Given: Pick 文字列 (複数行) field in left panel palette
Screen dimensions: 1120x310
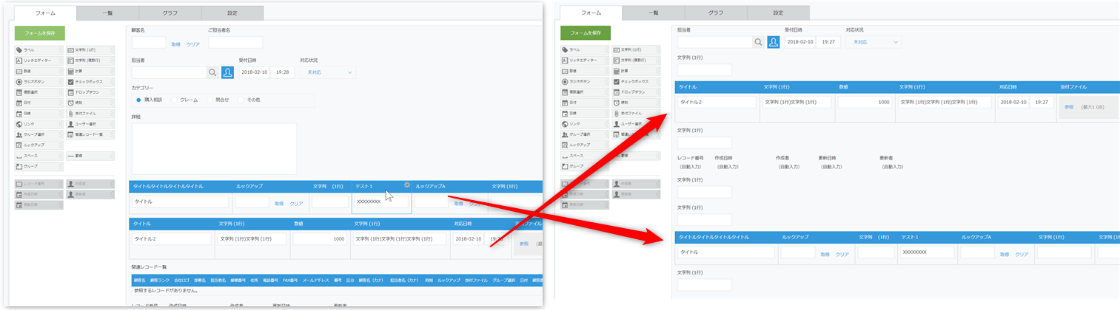Looking at the screenshot, I should 90,61.
